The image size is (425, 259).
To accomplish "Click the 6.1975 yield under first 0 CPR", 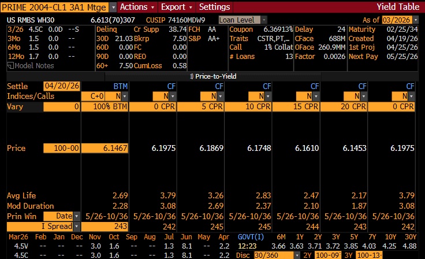I will coord(164,148).
